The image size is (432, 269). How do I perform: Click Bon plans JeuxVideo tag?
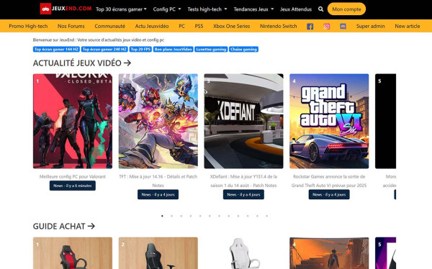[173, 50]
